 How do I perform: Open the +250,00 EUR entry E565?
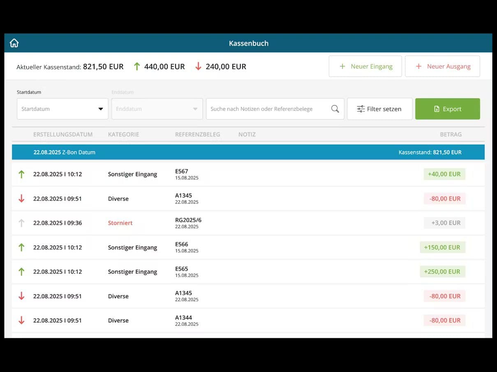pyautogui.click(x=248, y=272)
